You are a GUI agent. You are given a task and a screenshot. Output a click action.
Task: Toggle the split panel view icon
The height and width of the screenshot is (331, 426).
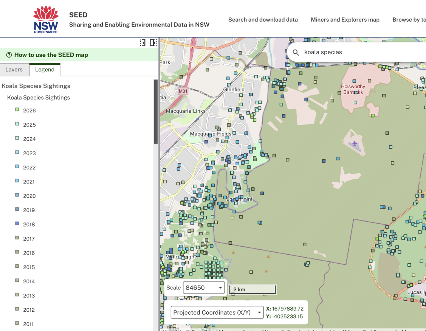[x=153, y=43]
